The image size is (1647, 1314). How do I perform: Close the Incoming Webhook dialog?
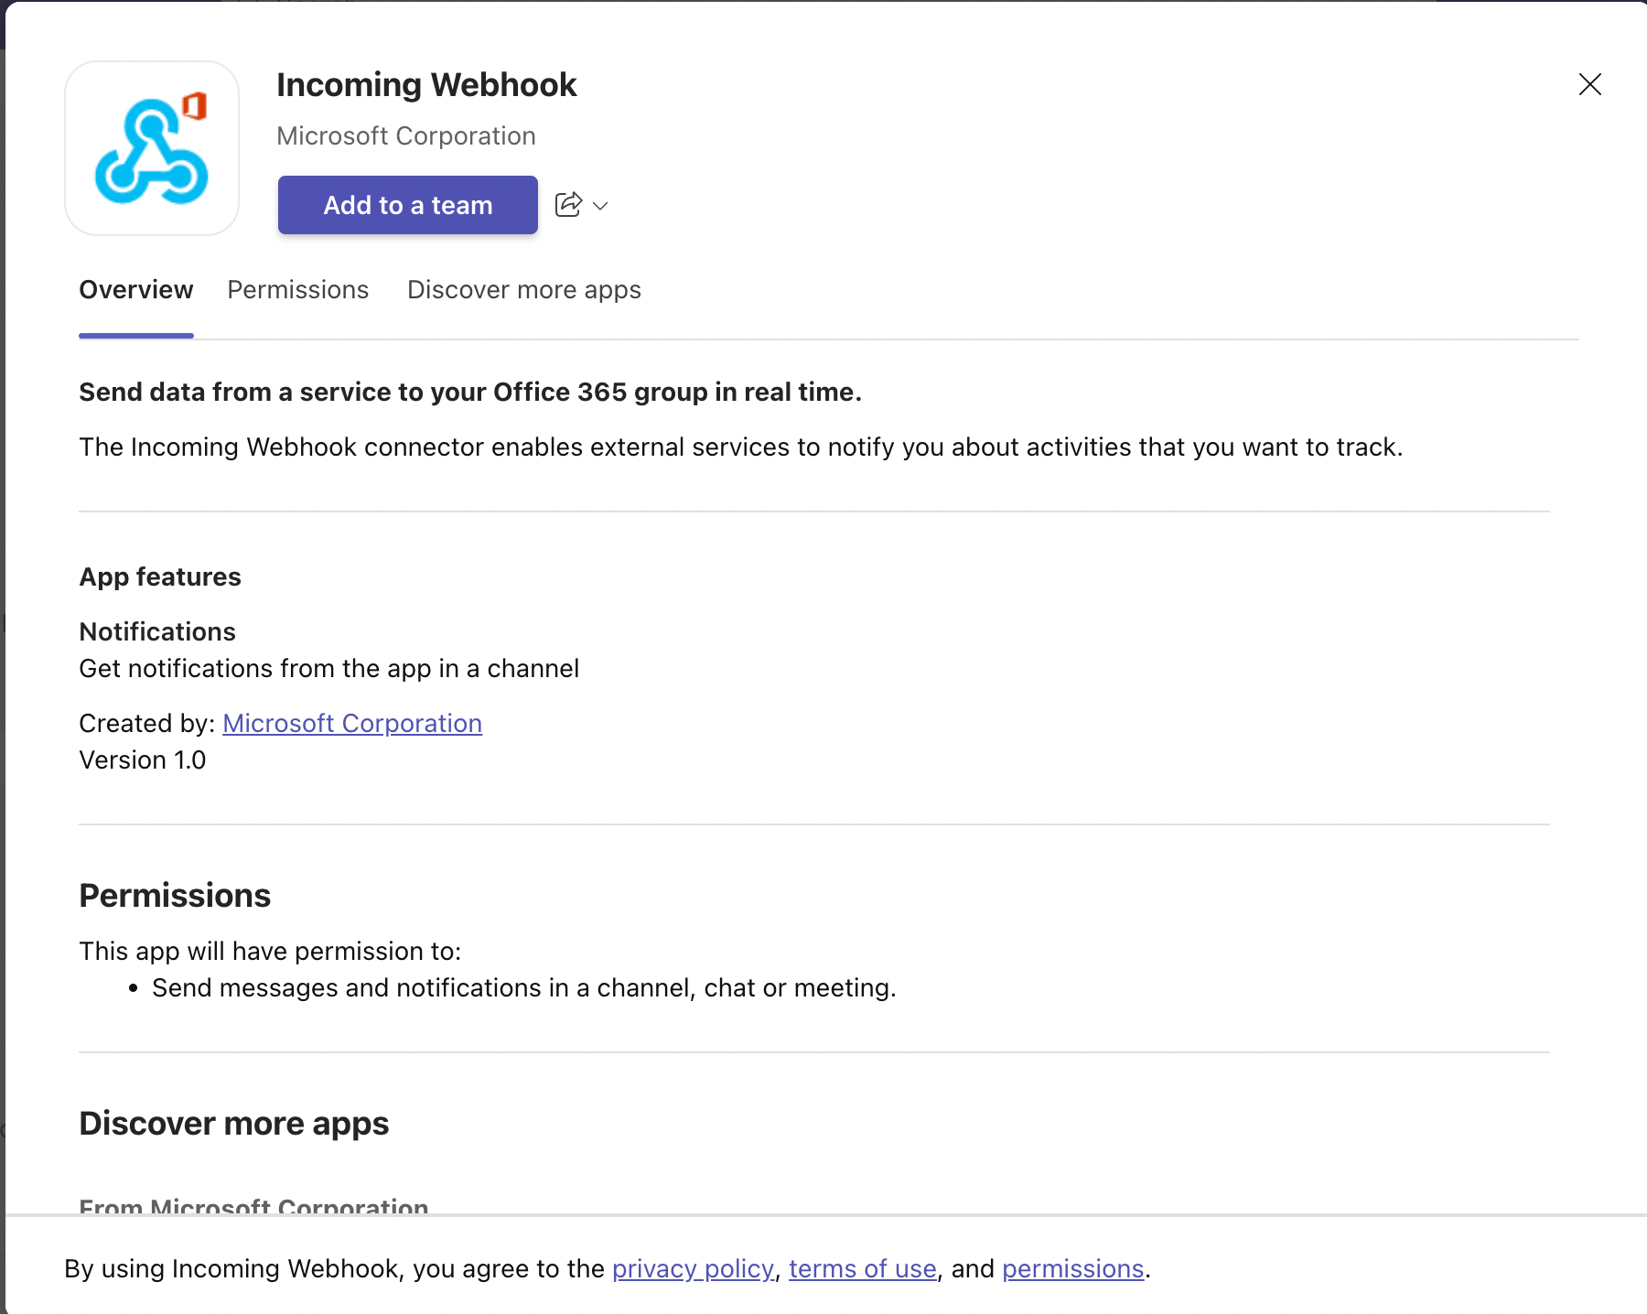pos(1590,84)
